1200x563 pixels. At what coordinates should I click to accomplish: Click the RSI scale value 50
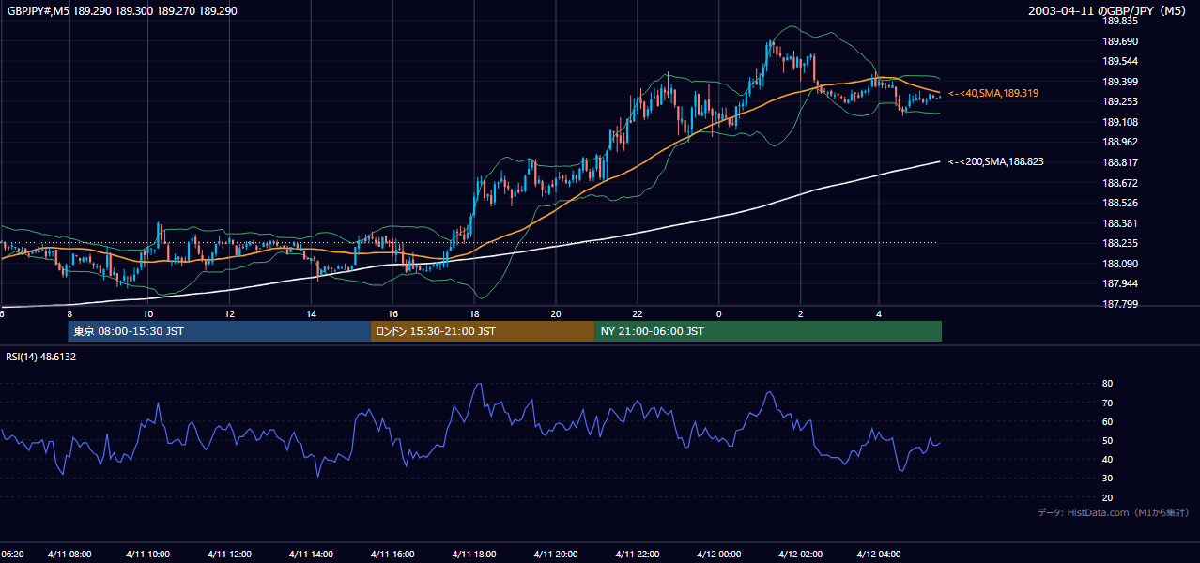click(1107, 440)
